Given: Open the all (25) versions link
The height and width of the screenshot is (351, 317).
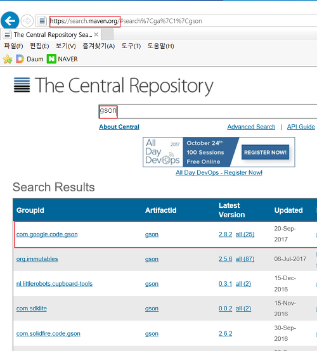Looking at the screenshot, I should (x=245, y=234).
